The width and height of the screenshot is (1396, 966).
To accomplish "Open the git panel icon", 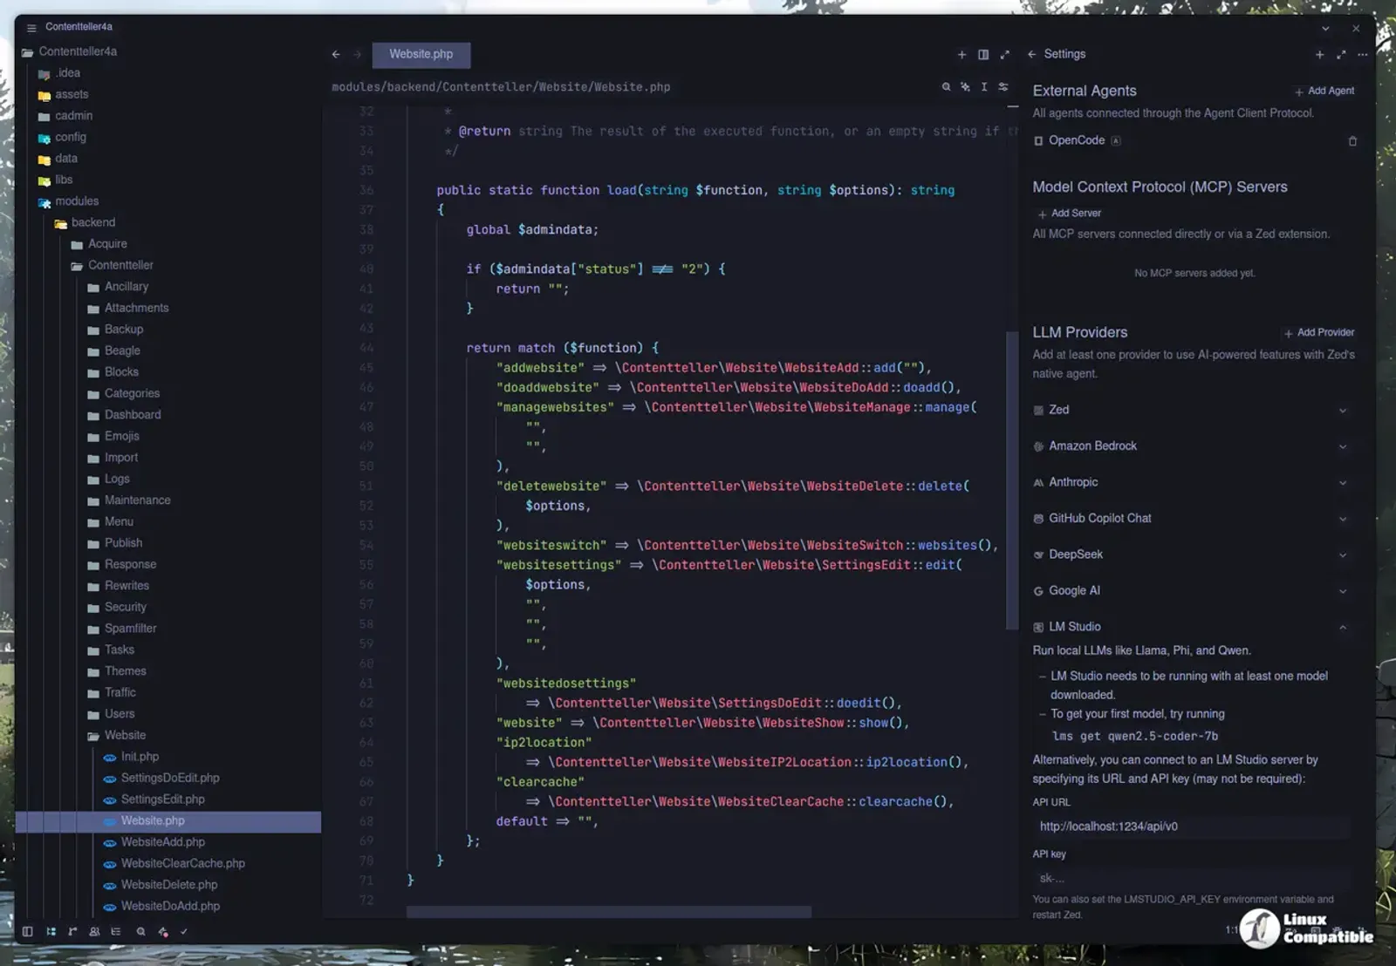I will coord(72,931).
